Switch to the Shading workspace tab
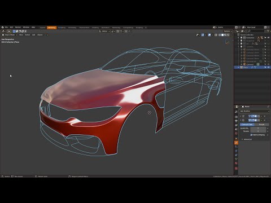This screenshot has width=271, height=203. point(95,28)
